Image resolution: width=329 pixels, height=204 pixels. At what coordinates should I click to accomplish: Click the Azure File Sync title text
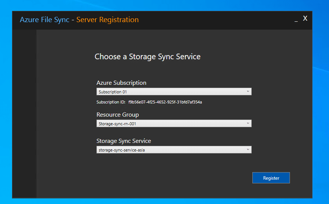pos(44,20)
